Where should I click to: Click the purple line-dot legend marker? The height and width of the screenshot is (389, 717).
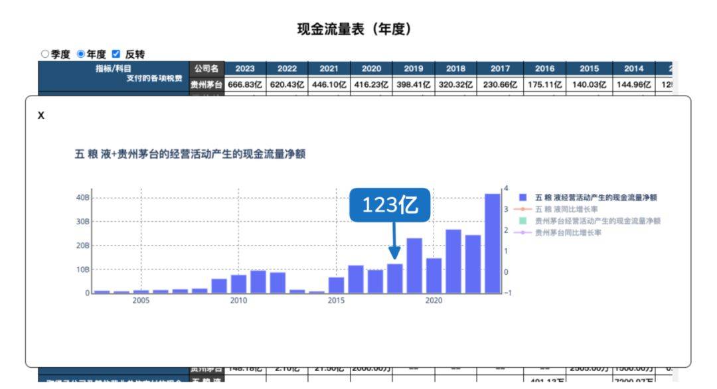522,233
